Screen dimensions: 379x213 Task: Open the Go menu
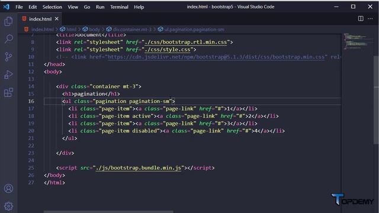pyautogui.click(x=87, y=7)
